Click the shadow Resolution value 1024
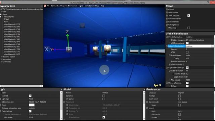The image size is (215, 121). (31, 117)
